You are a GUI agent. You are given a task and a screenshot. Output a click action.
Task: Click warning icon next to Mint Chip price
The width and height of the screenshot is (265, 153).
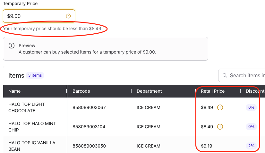pos(220,127)
